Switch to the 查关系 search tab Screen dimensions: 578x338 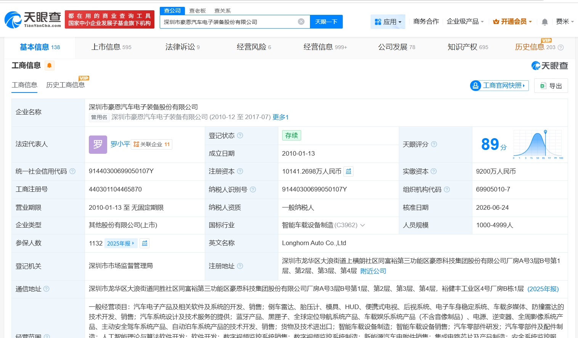point(223,11)
